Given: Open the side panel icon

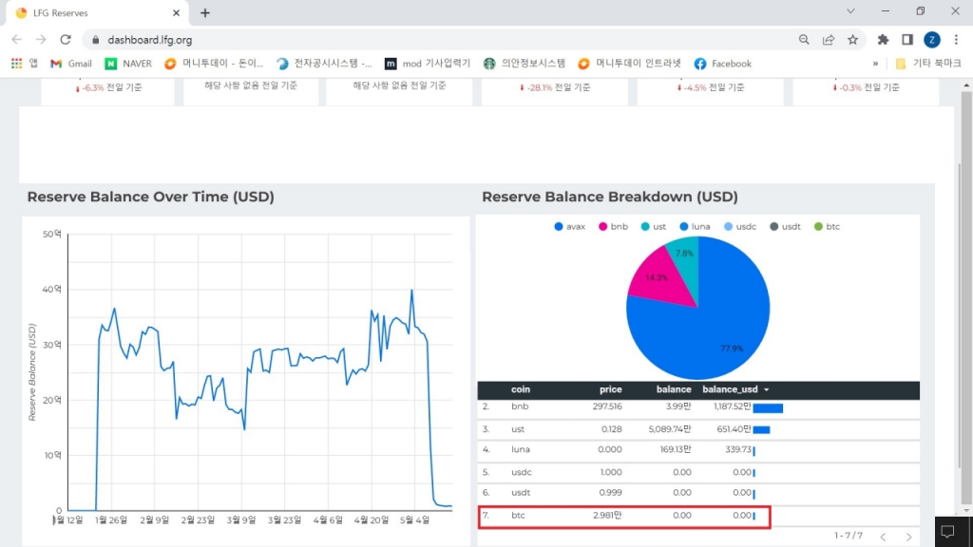Looking at the screenshot, I should (907, 39).
